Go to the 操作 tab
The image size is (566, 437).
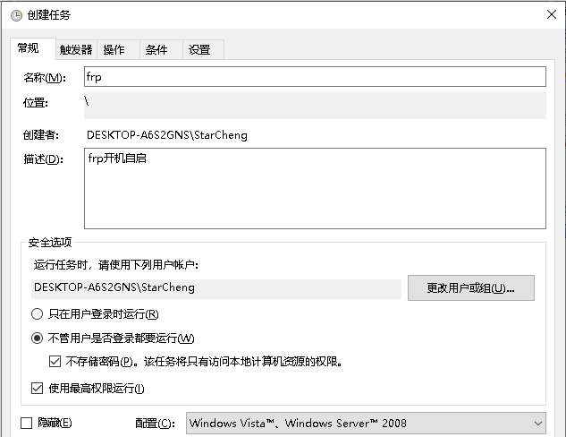point(114,49)
